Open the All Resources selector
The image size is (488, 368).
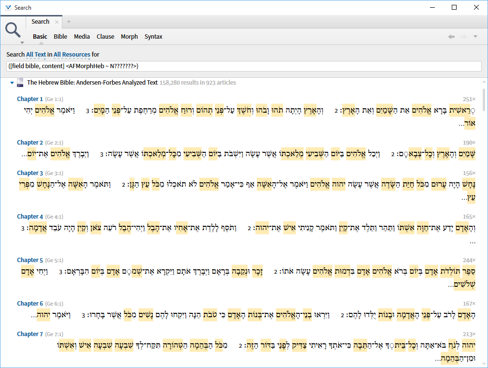tap(72, 55)
